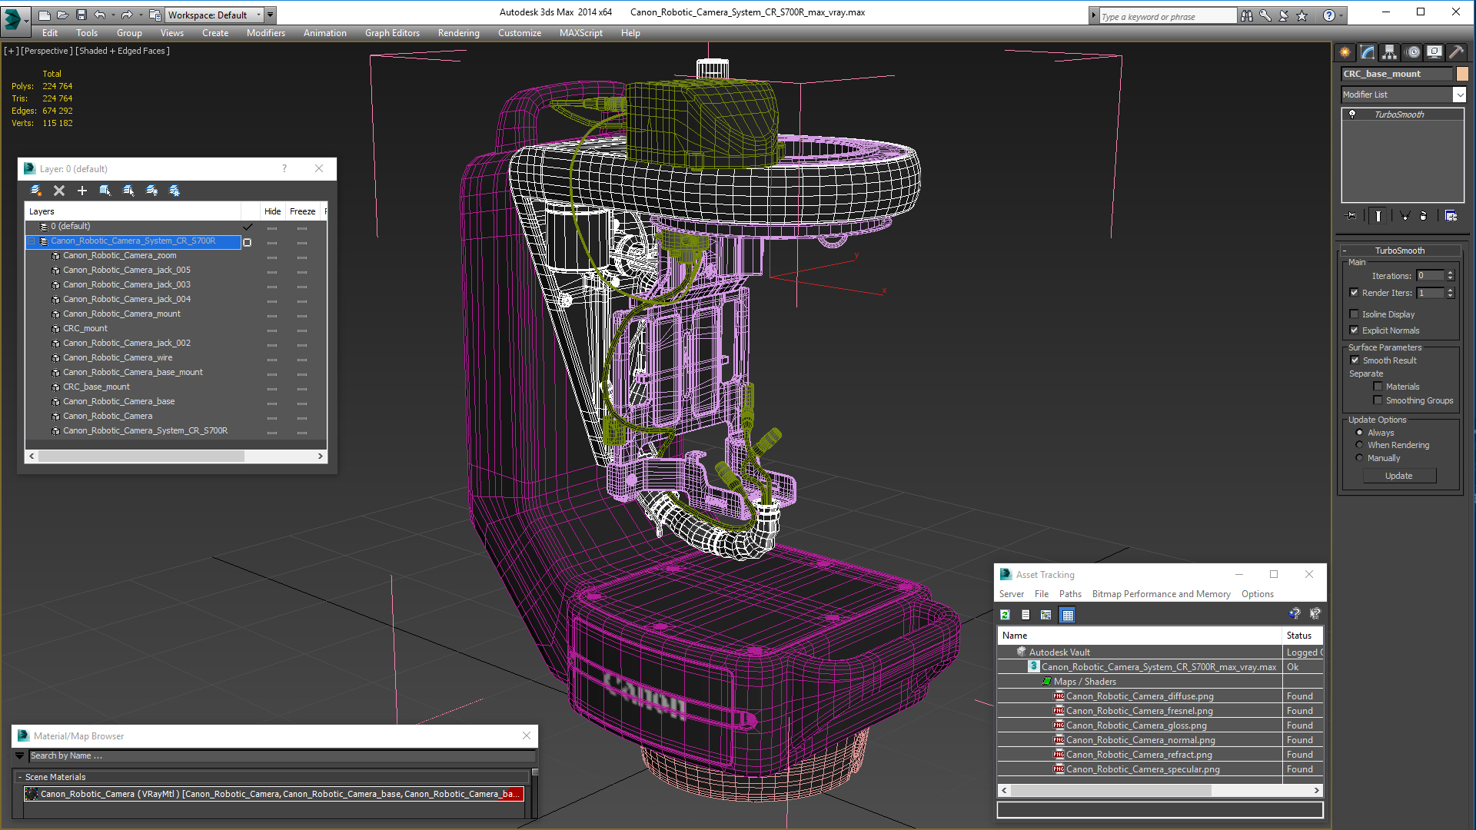This screenshot has width=1476, height=830.
Task: Save the scene with the floppy icon
Action: pos(81,15)
